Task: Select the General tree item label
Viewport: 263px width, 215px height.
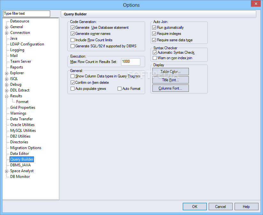Action: pyautogui.click(x=17, y=27)
